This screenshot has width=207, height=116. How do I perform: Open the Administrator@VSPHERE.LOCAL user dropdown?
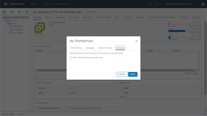click(179, 4)
